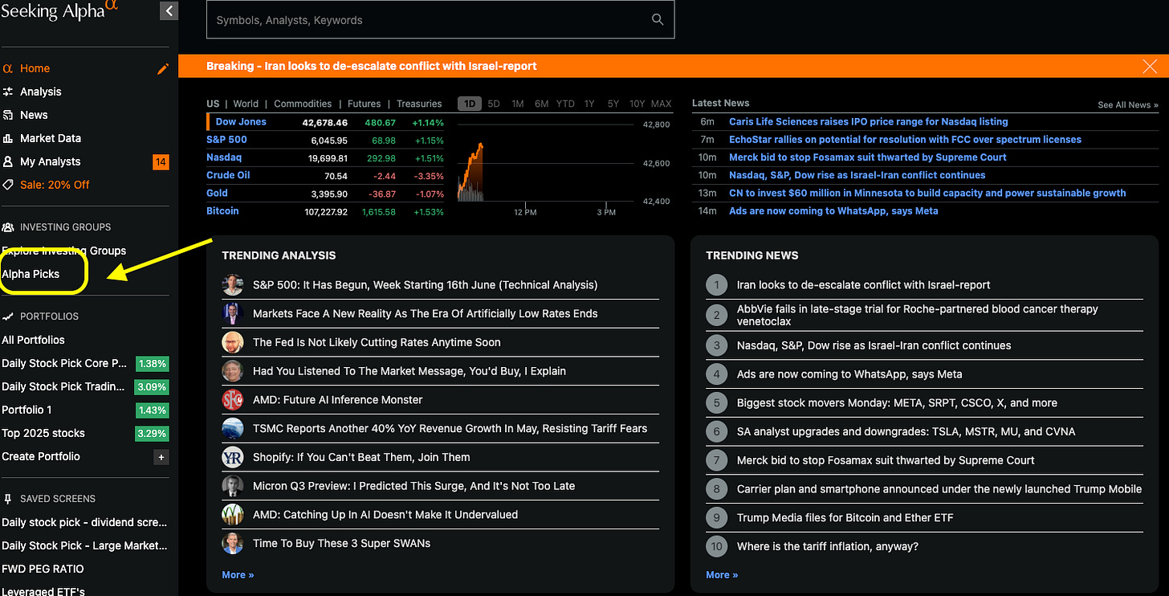Image resolution: width=1169 pixels, height=596 pixels.
Task: Click the Market Data bar chart icon
Action: tap(8, 138)
